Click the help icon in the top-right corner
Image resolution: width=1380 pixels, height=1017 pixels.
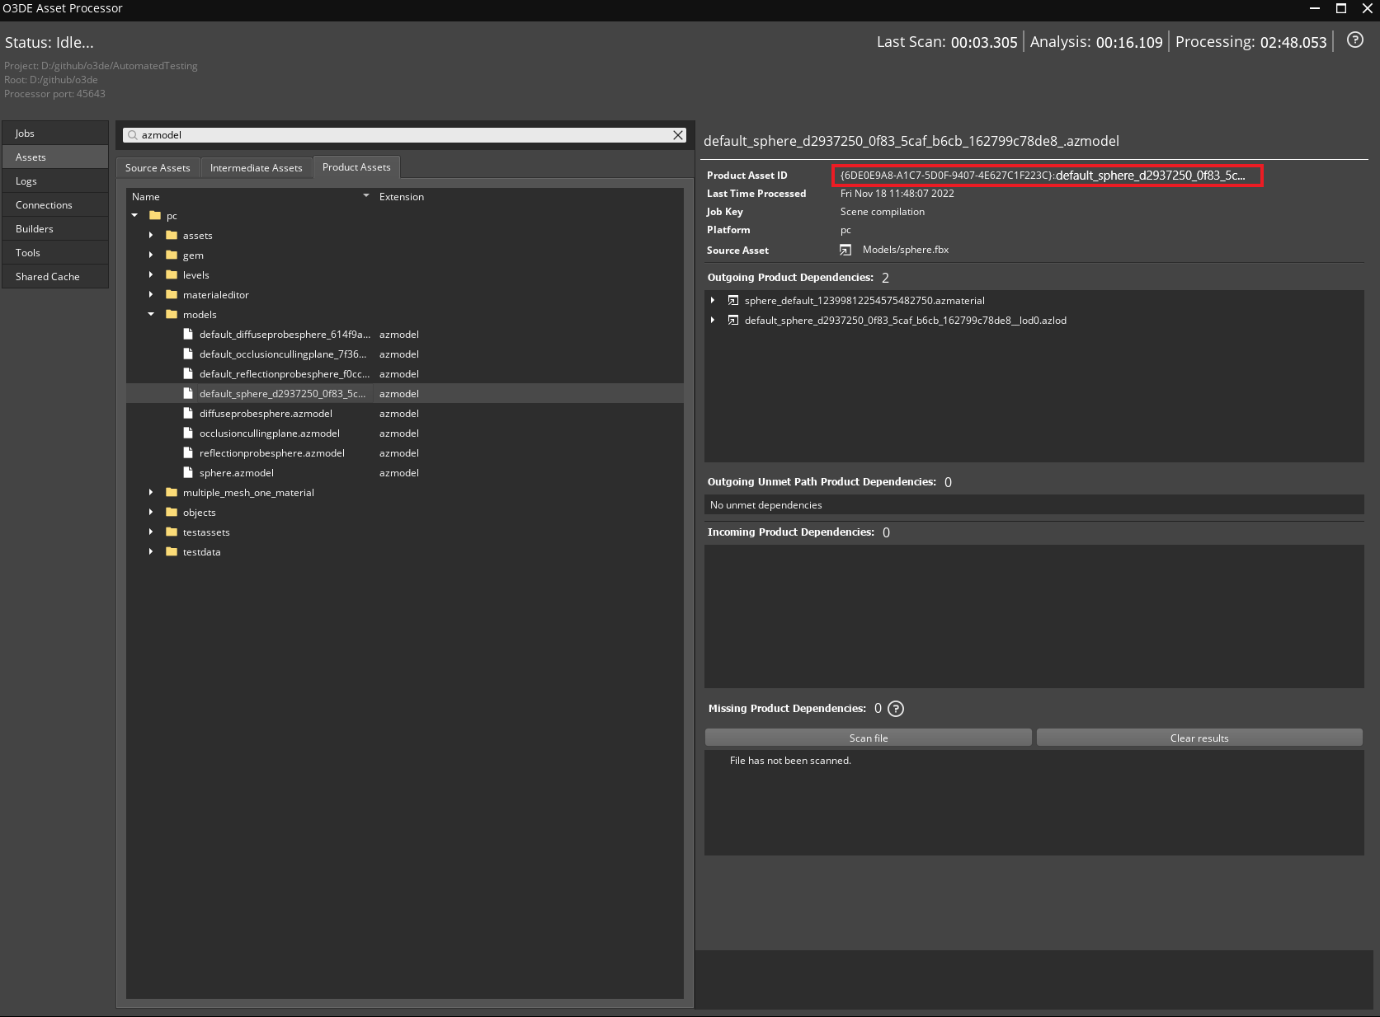click(1354, 40)
